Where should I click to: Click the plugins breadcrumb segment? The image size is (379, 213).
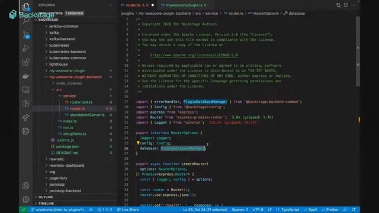127,14
